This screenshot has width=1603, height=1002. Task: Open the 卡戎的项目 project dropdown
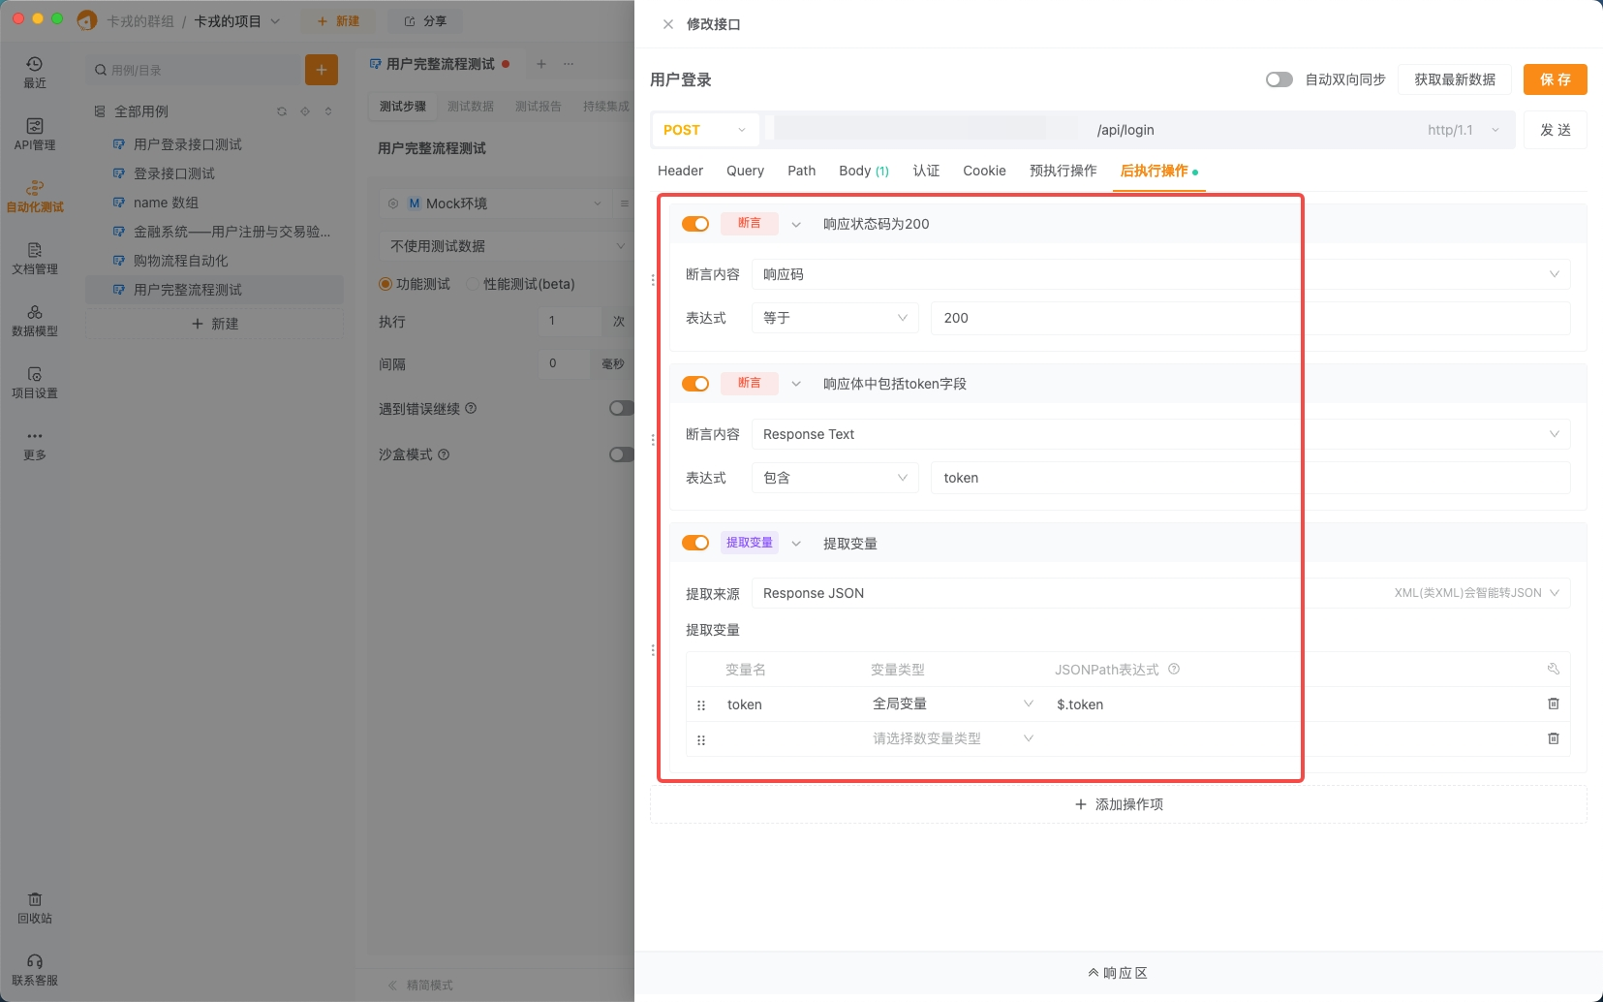pos(237,20)
